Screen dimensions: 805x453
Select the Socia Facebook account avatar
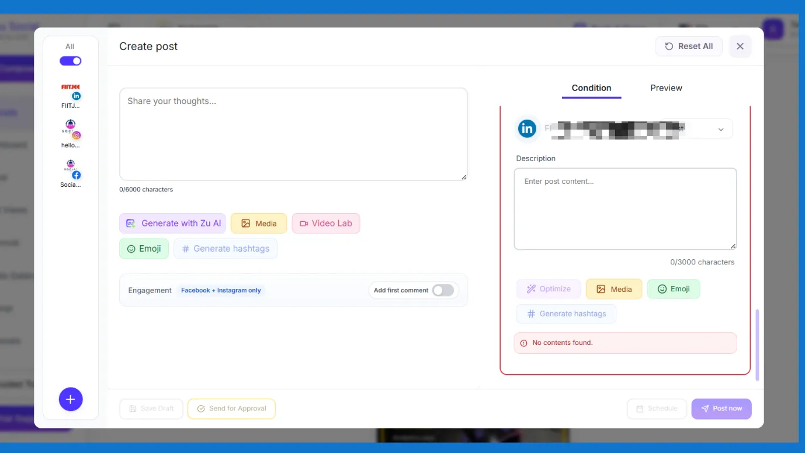coord(71,169)
